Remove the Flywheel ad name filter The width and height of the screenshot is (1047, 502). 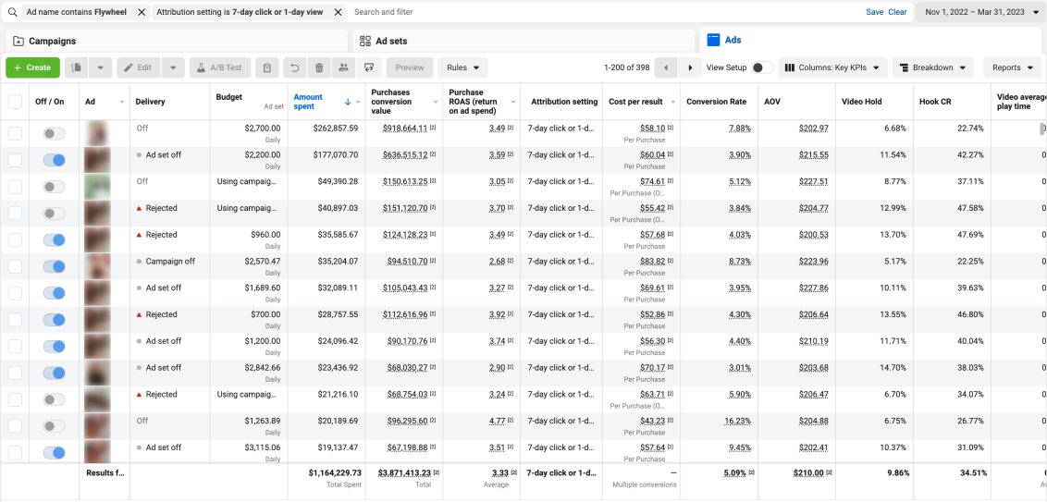pos(141,12)
